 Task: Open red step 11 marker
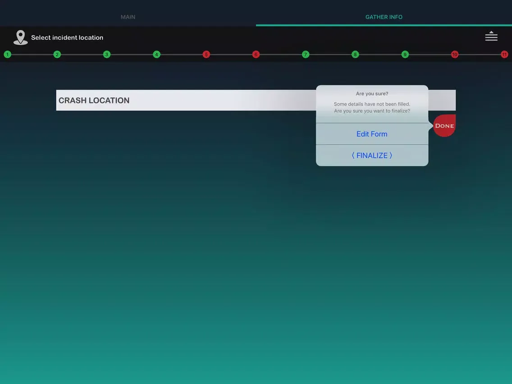[x=504, y=55]
